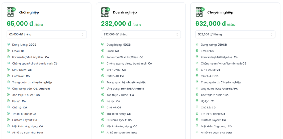
Task: Click the checkmark beside AI hỗ trợ soạn thư in Khởi nghiệp
Action: click(x=8, y=132)
